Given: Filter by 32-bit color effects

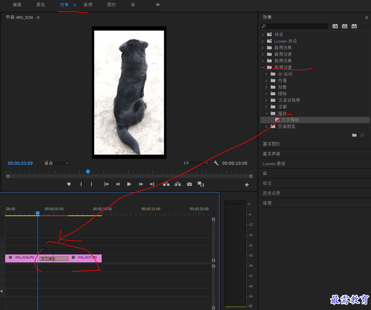Looking at the screenshot, I should coord(344,26).
